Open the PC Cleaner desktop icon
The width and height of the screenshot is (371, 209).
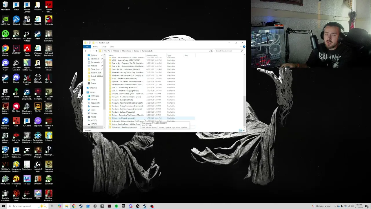(x=27, y=122)
